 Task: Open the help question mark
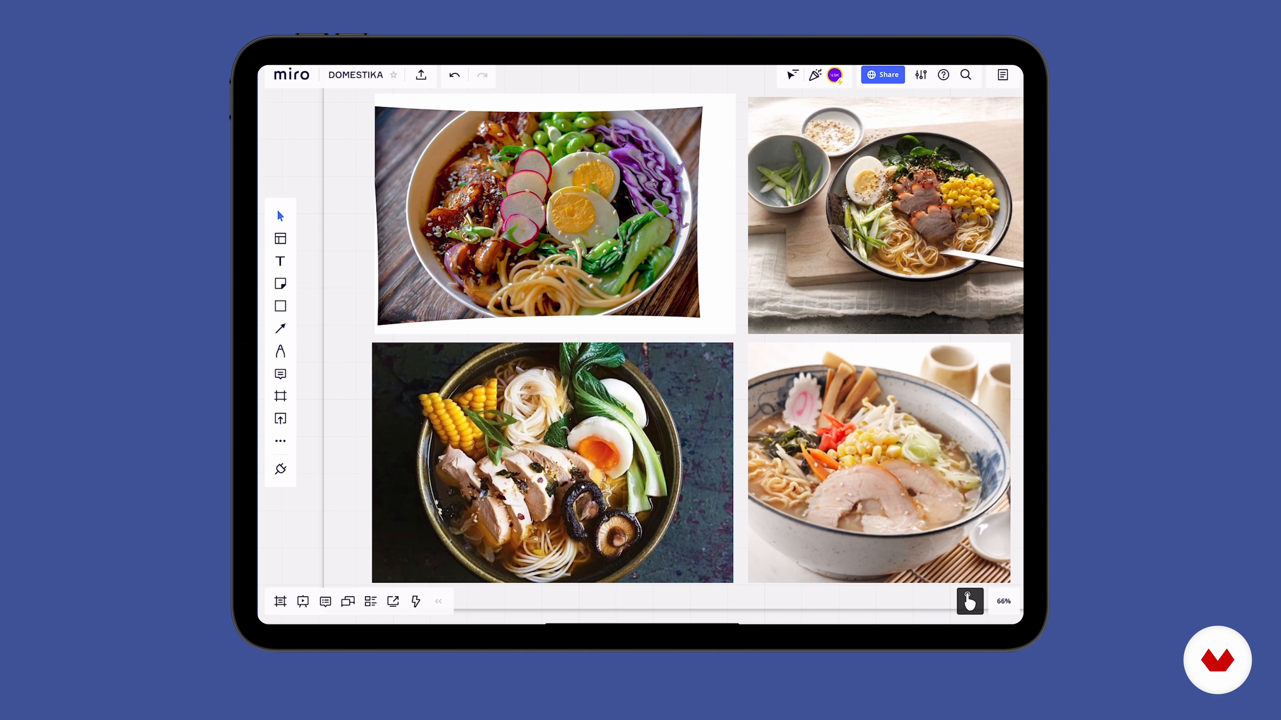943,75
